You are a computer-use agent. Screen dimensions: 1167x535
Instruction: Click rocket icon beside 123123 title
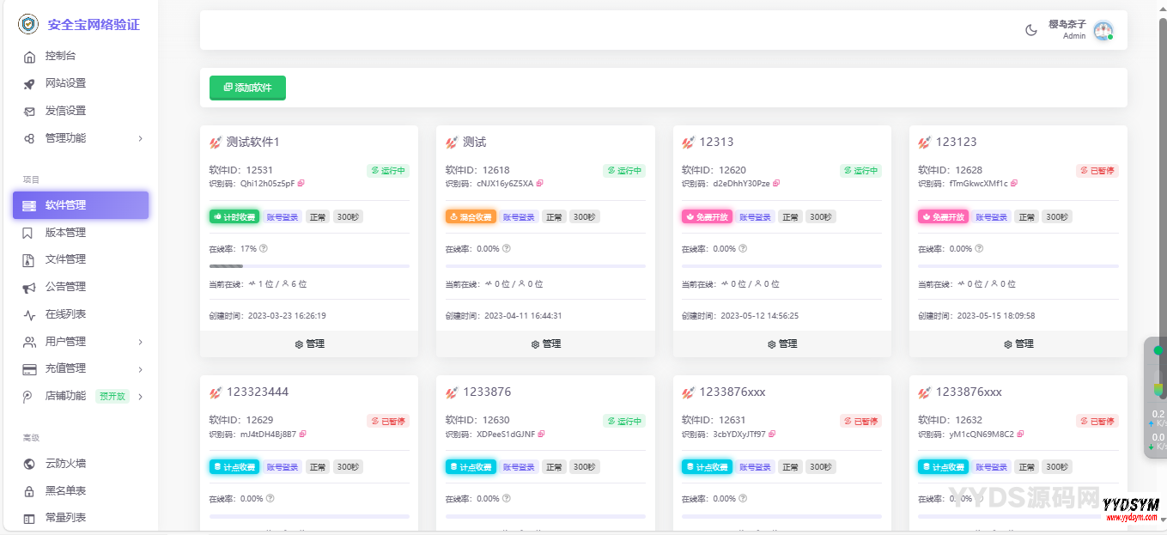pos(924,142)
